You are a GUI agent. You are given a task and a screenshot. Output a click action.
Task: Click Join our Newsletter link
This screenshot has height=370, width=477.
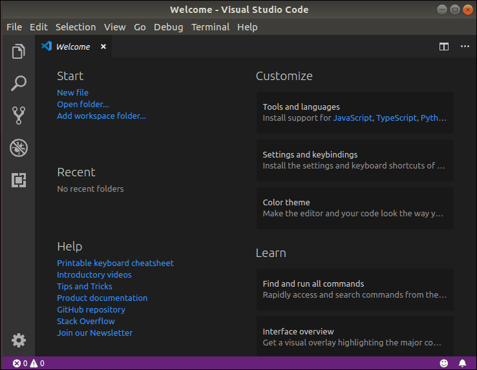click(x=94, y=333)
